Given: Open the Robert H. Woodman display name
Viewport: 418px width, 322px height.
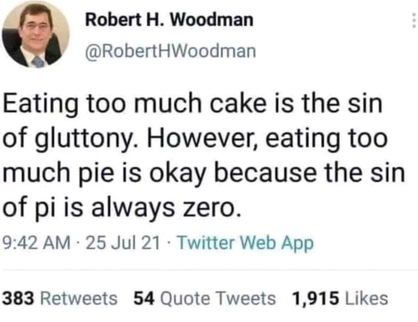Looking at the screenshot, I should [x=169, y=20].
